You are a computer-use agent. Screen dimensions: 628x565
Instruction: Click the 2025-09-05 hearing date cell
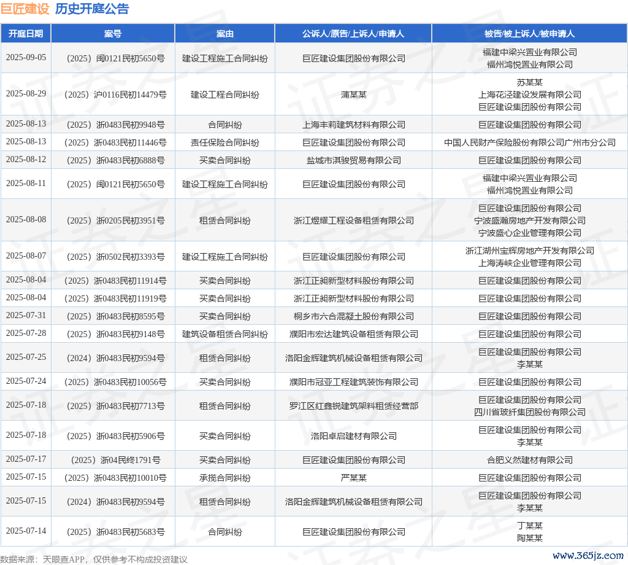pos(26,58)
